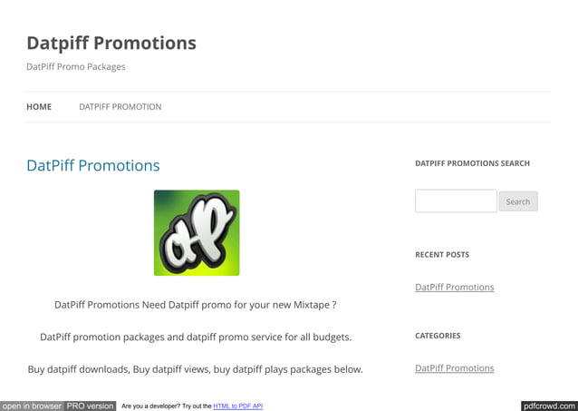Click the 'Need Datpiff promo' paragraph
This screenshot has height=411, width=578.
(195, 305)
